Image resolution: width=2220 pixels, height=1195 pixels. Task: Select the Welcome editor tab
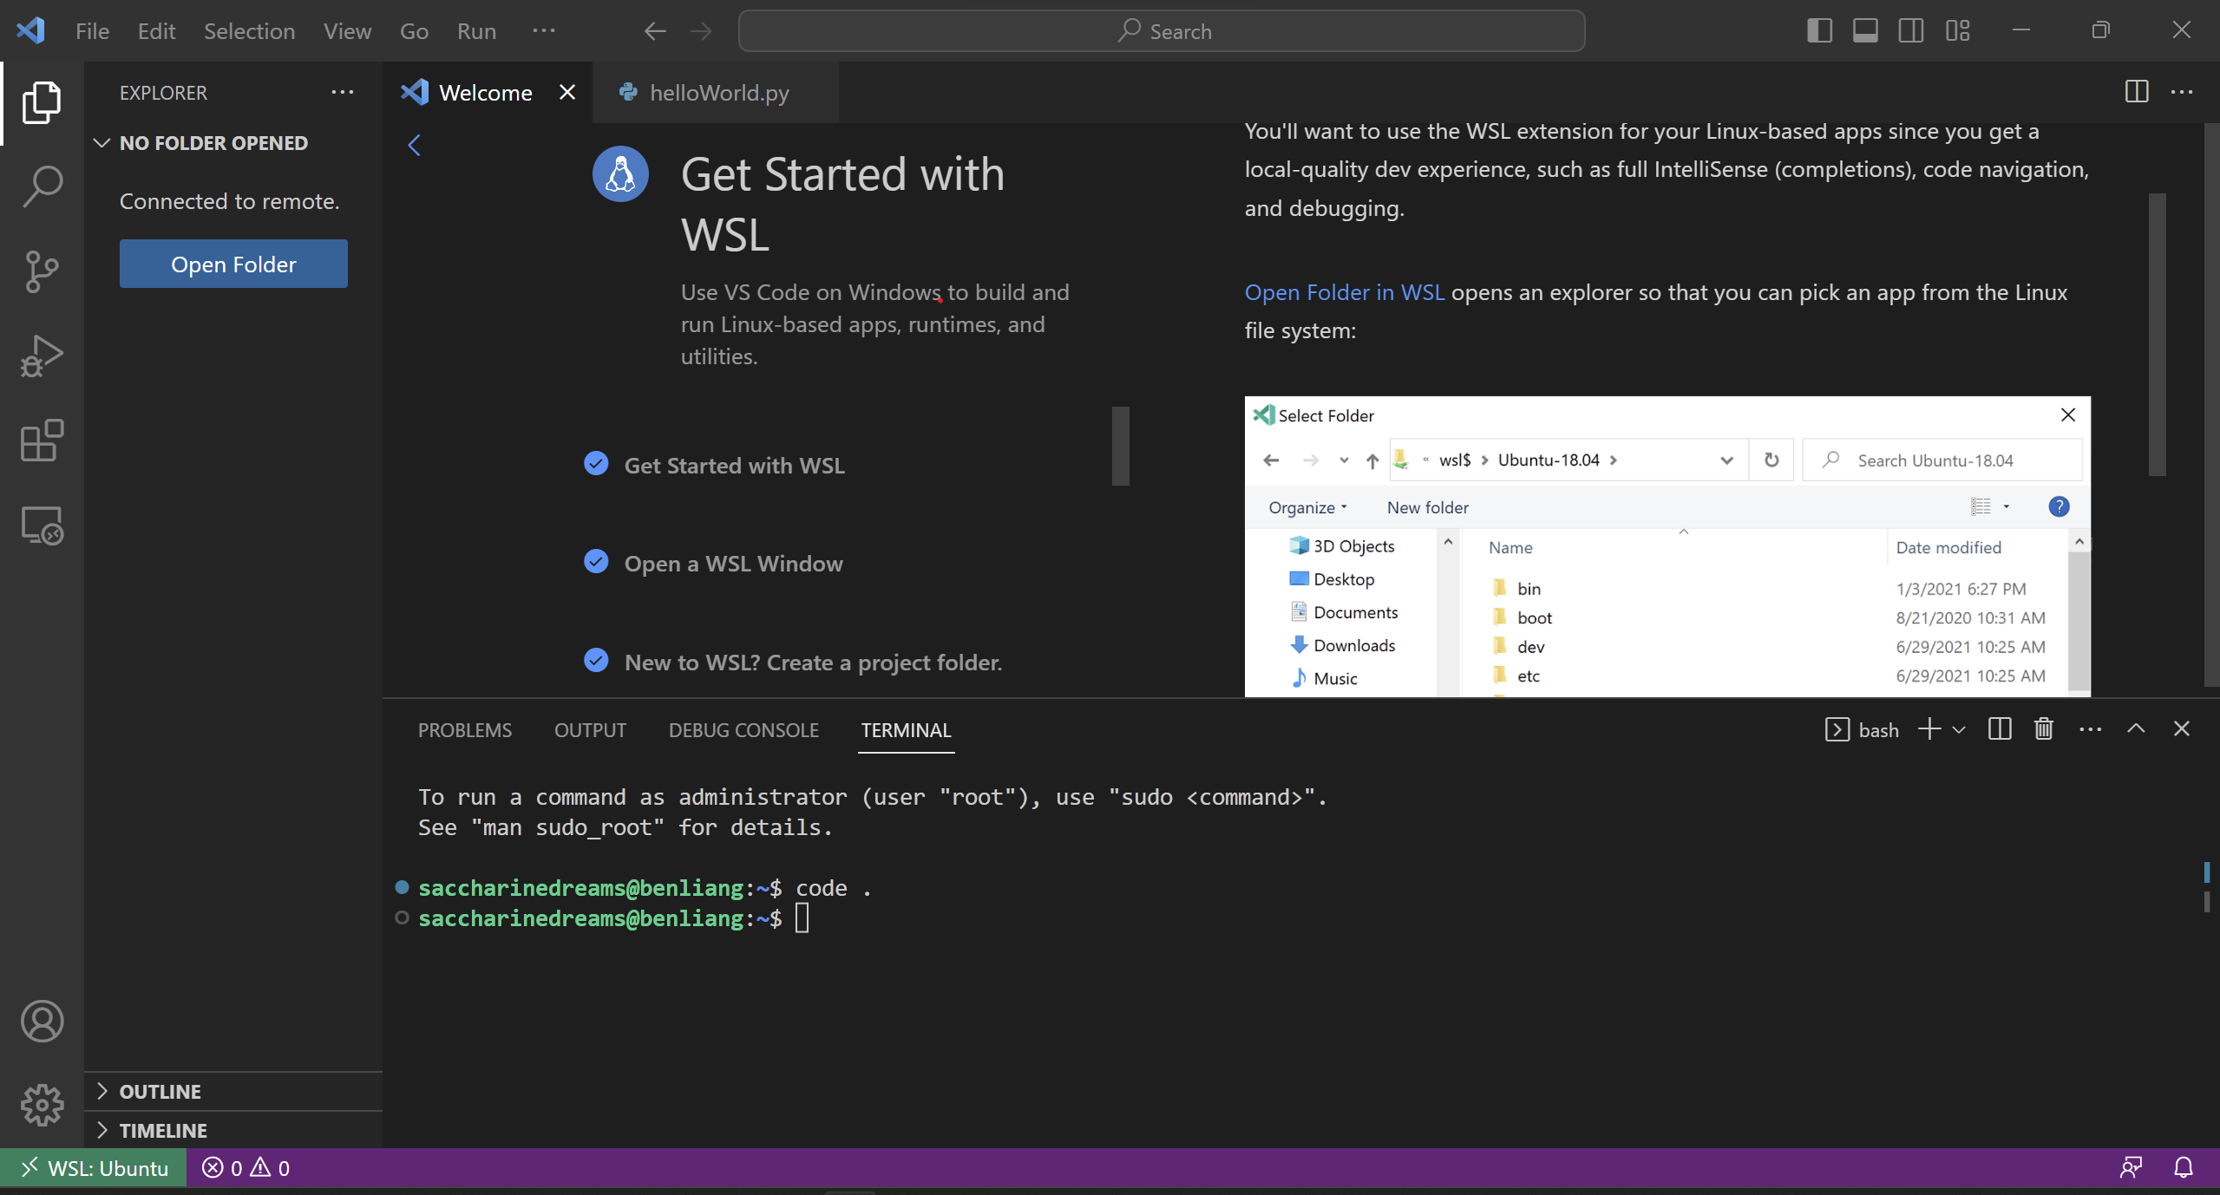point(488,92)
